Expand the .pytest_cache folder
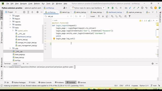 click(13, 31)
